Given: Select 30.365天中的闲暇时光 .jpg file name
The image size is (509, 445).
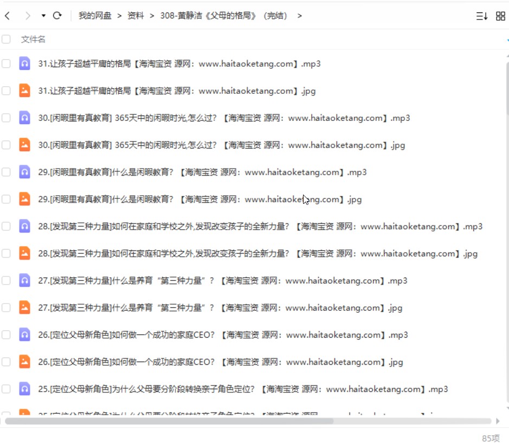Looking at the screenshot, I should pos(222,145).
